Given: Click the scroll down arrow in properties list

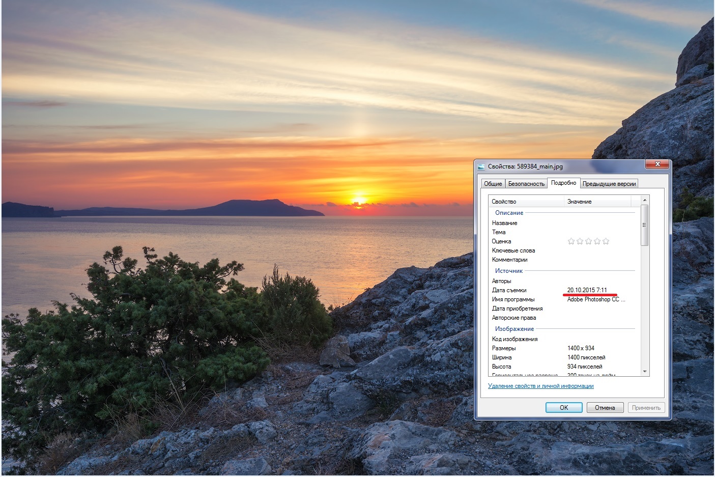Looking at the screenshot, I should (645, 372).
